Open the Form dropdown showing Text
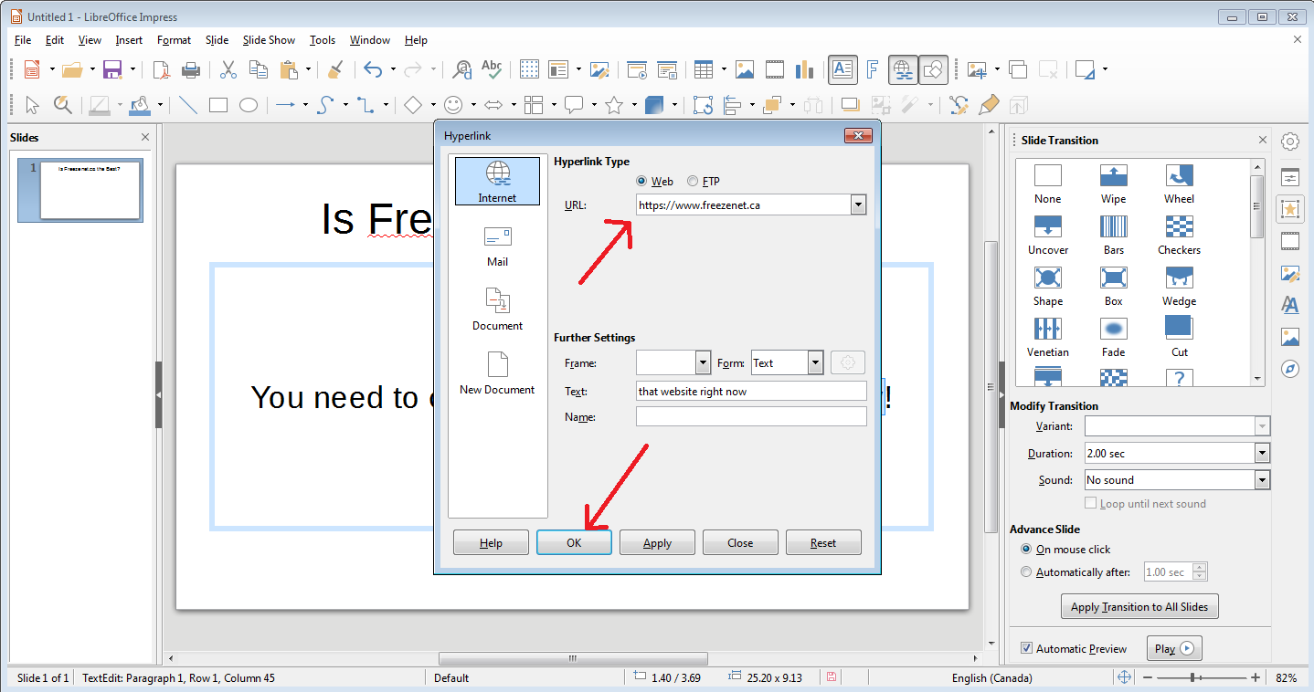The width and height of the screenshot is (1314, 692). (816, 363)
